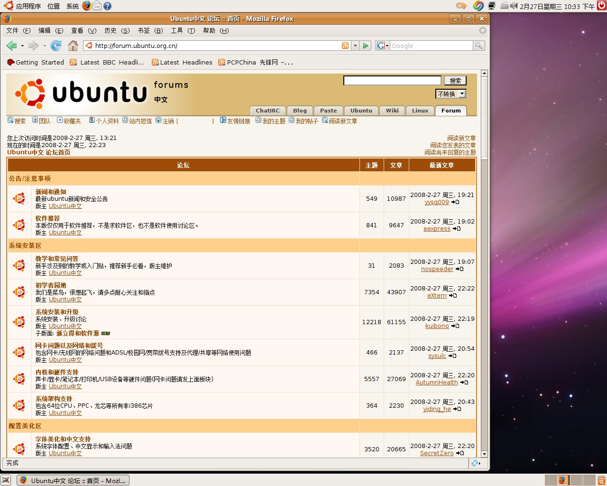Open the 新闻和通知 forum link

(51, 192)
